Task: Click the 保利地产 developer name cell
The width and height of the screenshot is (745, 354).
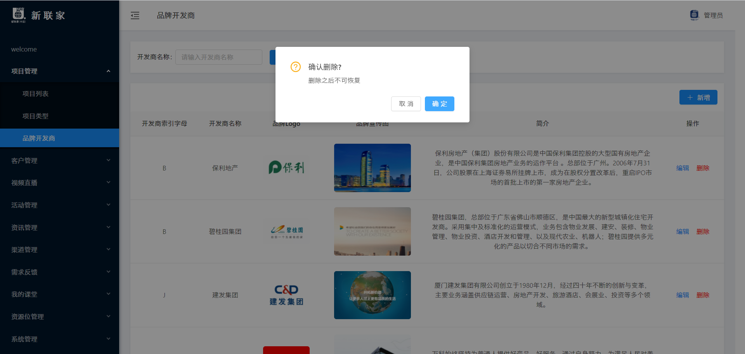Action: (225, 168)
